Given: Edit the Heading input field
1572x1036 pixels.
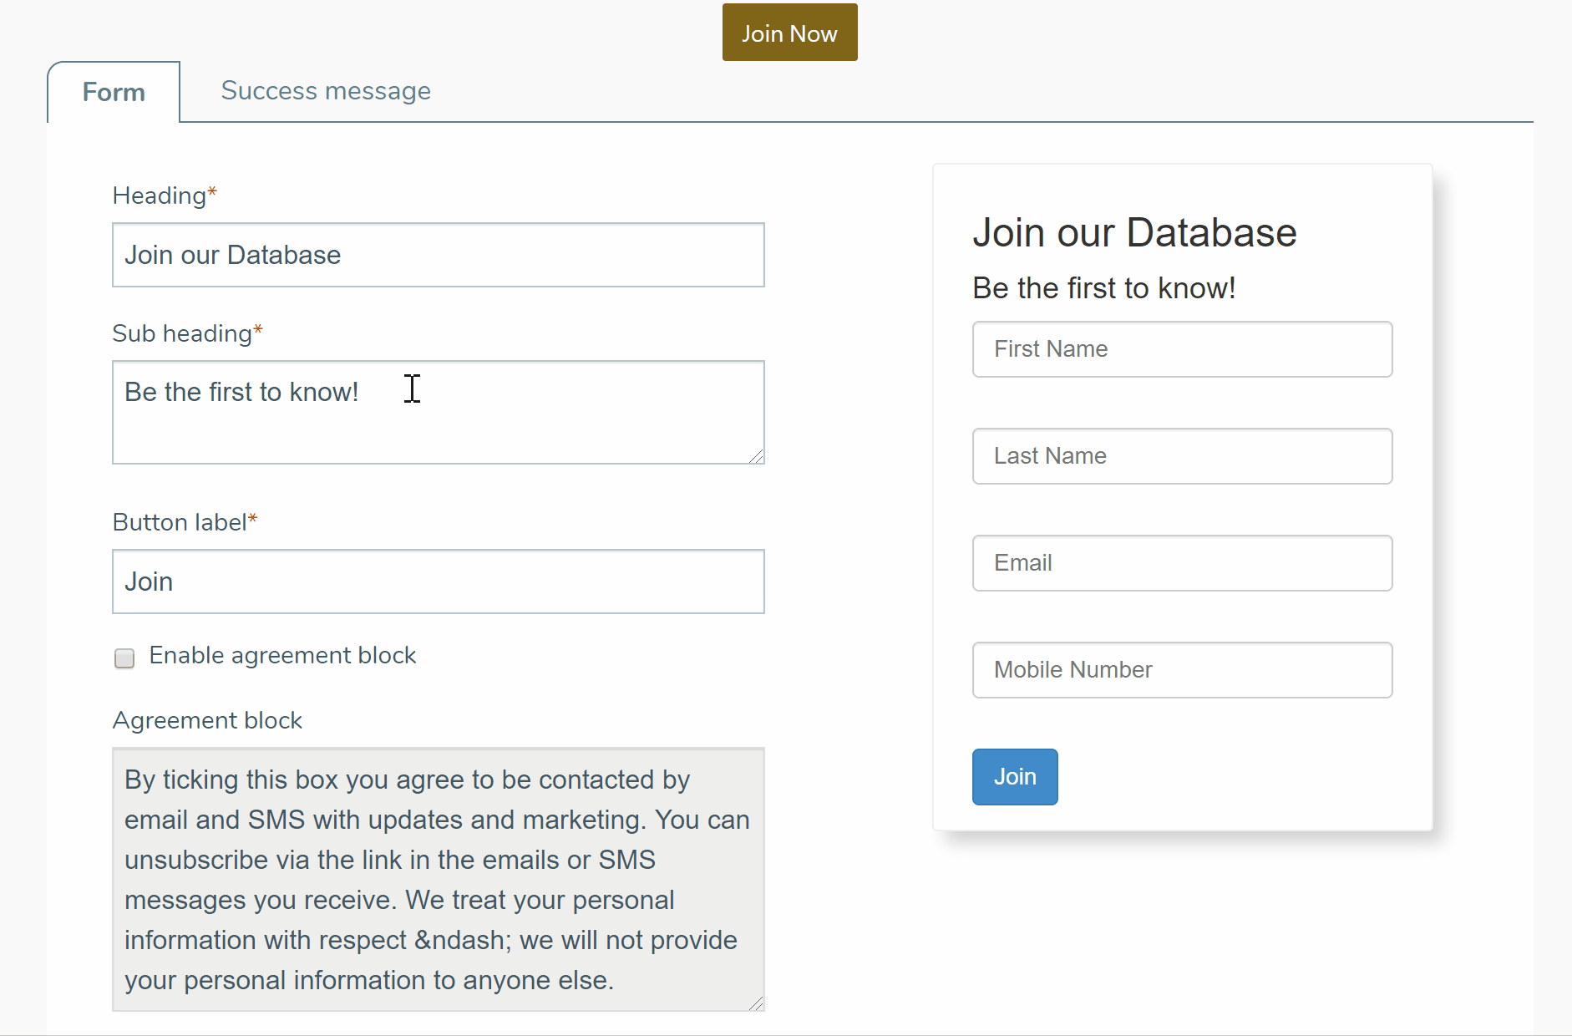Looking at the screenshot, I should tap(439, 255).
